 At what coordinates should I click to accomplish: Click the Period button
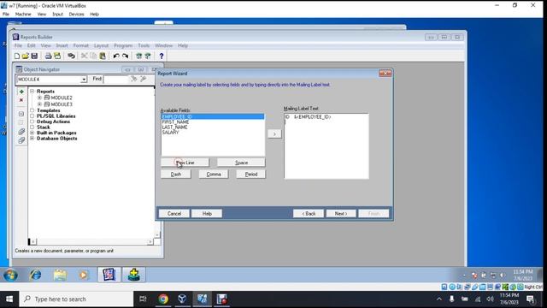pyautogui.click(x=250, y=174)
